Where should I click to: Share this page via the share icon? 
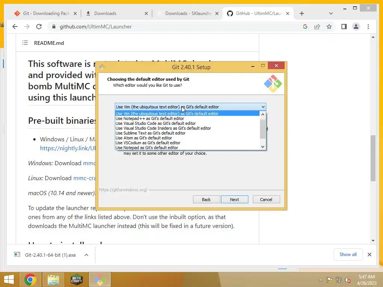click(x=317, y=27)
